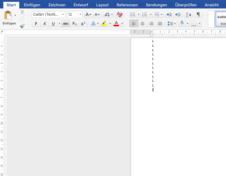Click the first L line in document
Image resolution: width=226 pixels, height=176 pixels.
pyautogui.click(x=153, y=41)
